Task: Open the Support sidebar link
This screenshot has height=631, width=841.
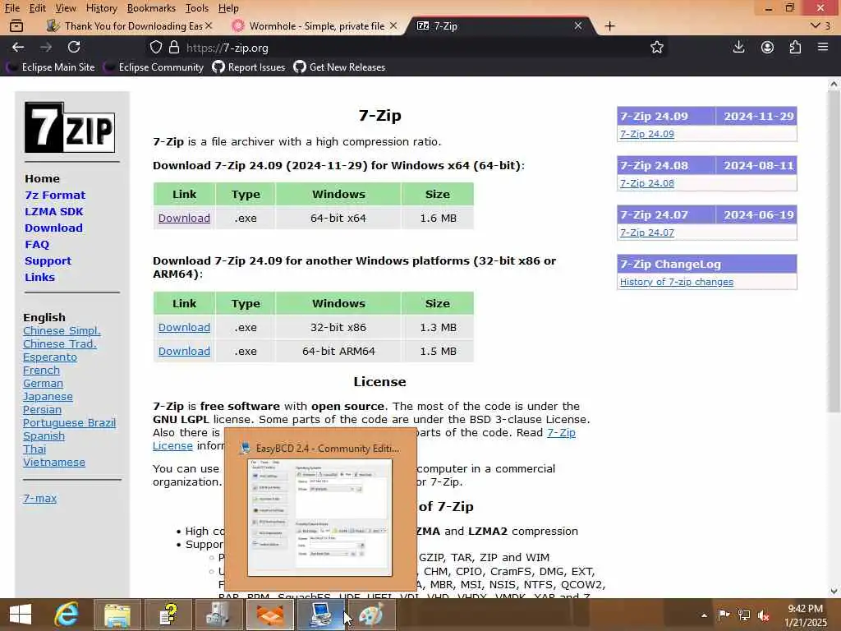Action: click(x=48, y=260)
